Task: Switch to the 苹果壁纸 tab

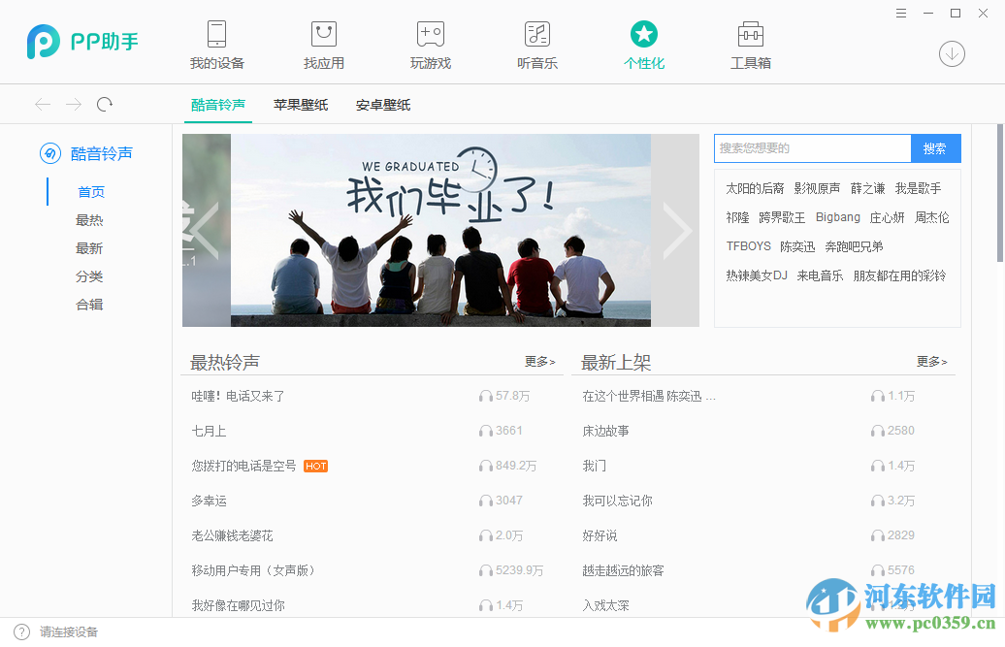Action: 301,104
